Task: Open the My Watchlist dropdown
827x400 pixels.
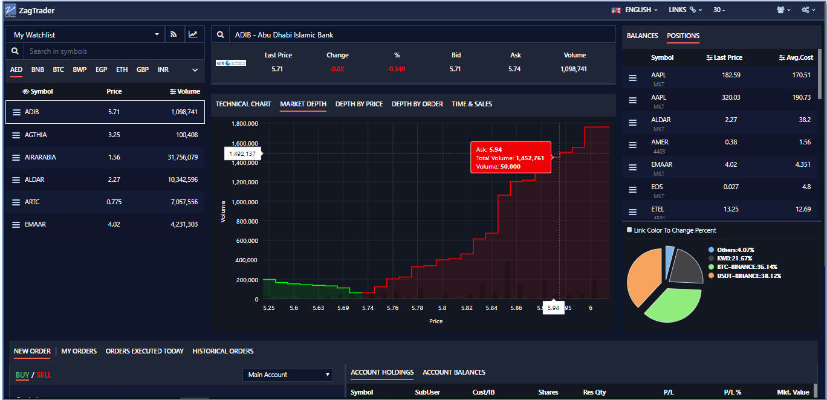Action: (85, 34)
